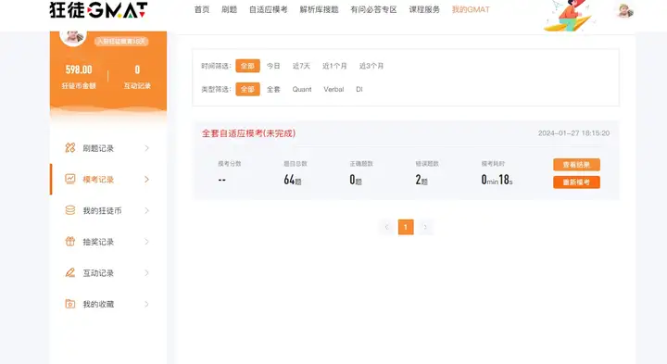Click the timestamp 2024-01-27 18:15:20
667x364 pixels.
coord(573,133)
